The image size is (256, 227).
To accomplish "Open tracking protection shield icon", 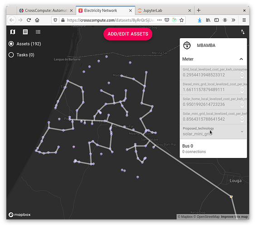I will click(55, 20).
